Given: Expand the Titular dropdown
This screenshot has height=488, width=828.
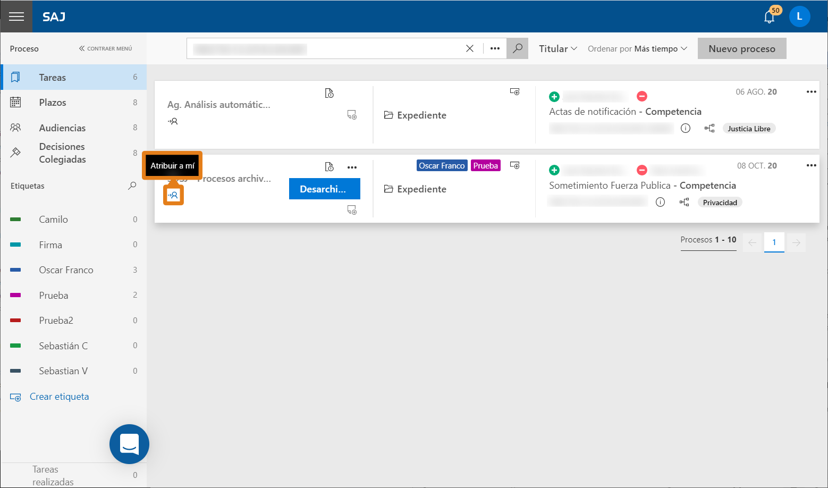Looking at the screenshot, I should [558, 48].
